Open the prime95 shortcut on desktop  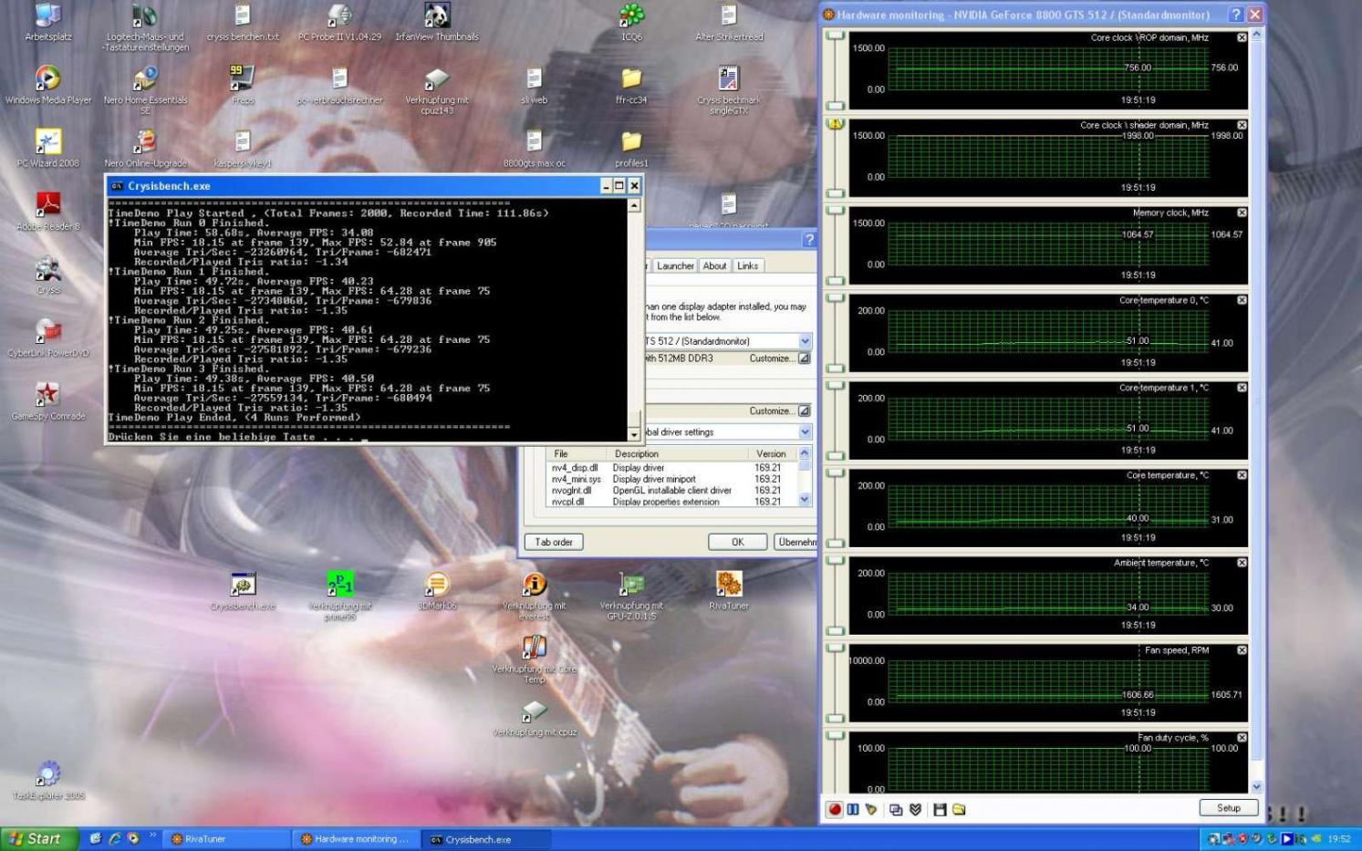coord(340,595)
